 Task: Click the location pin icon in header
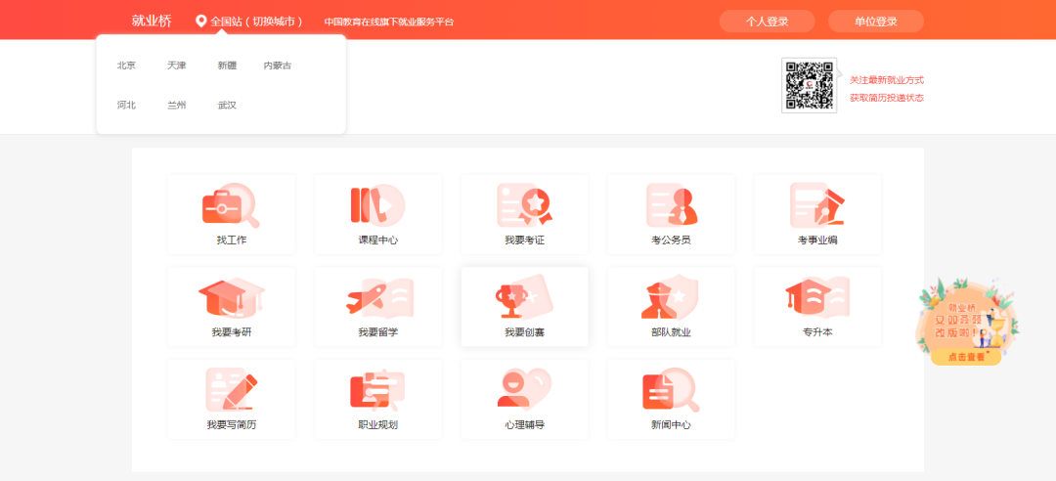(200, 22)
